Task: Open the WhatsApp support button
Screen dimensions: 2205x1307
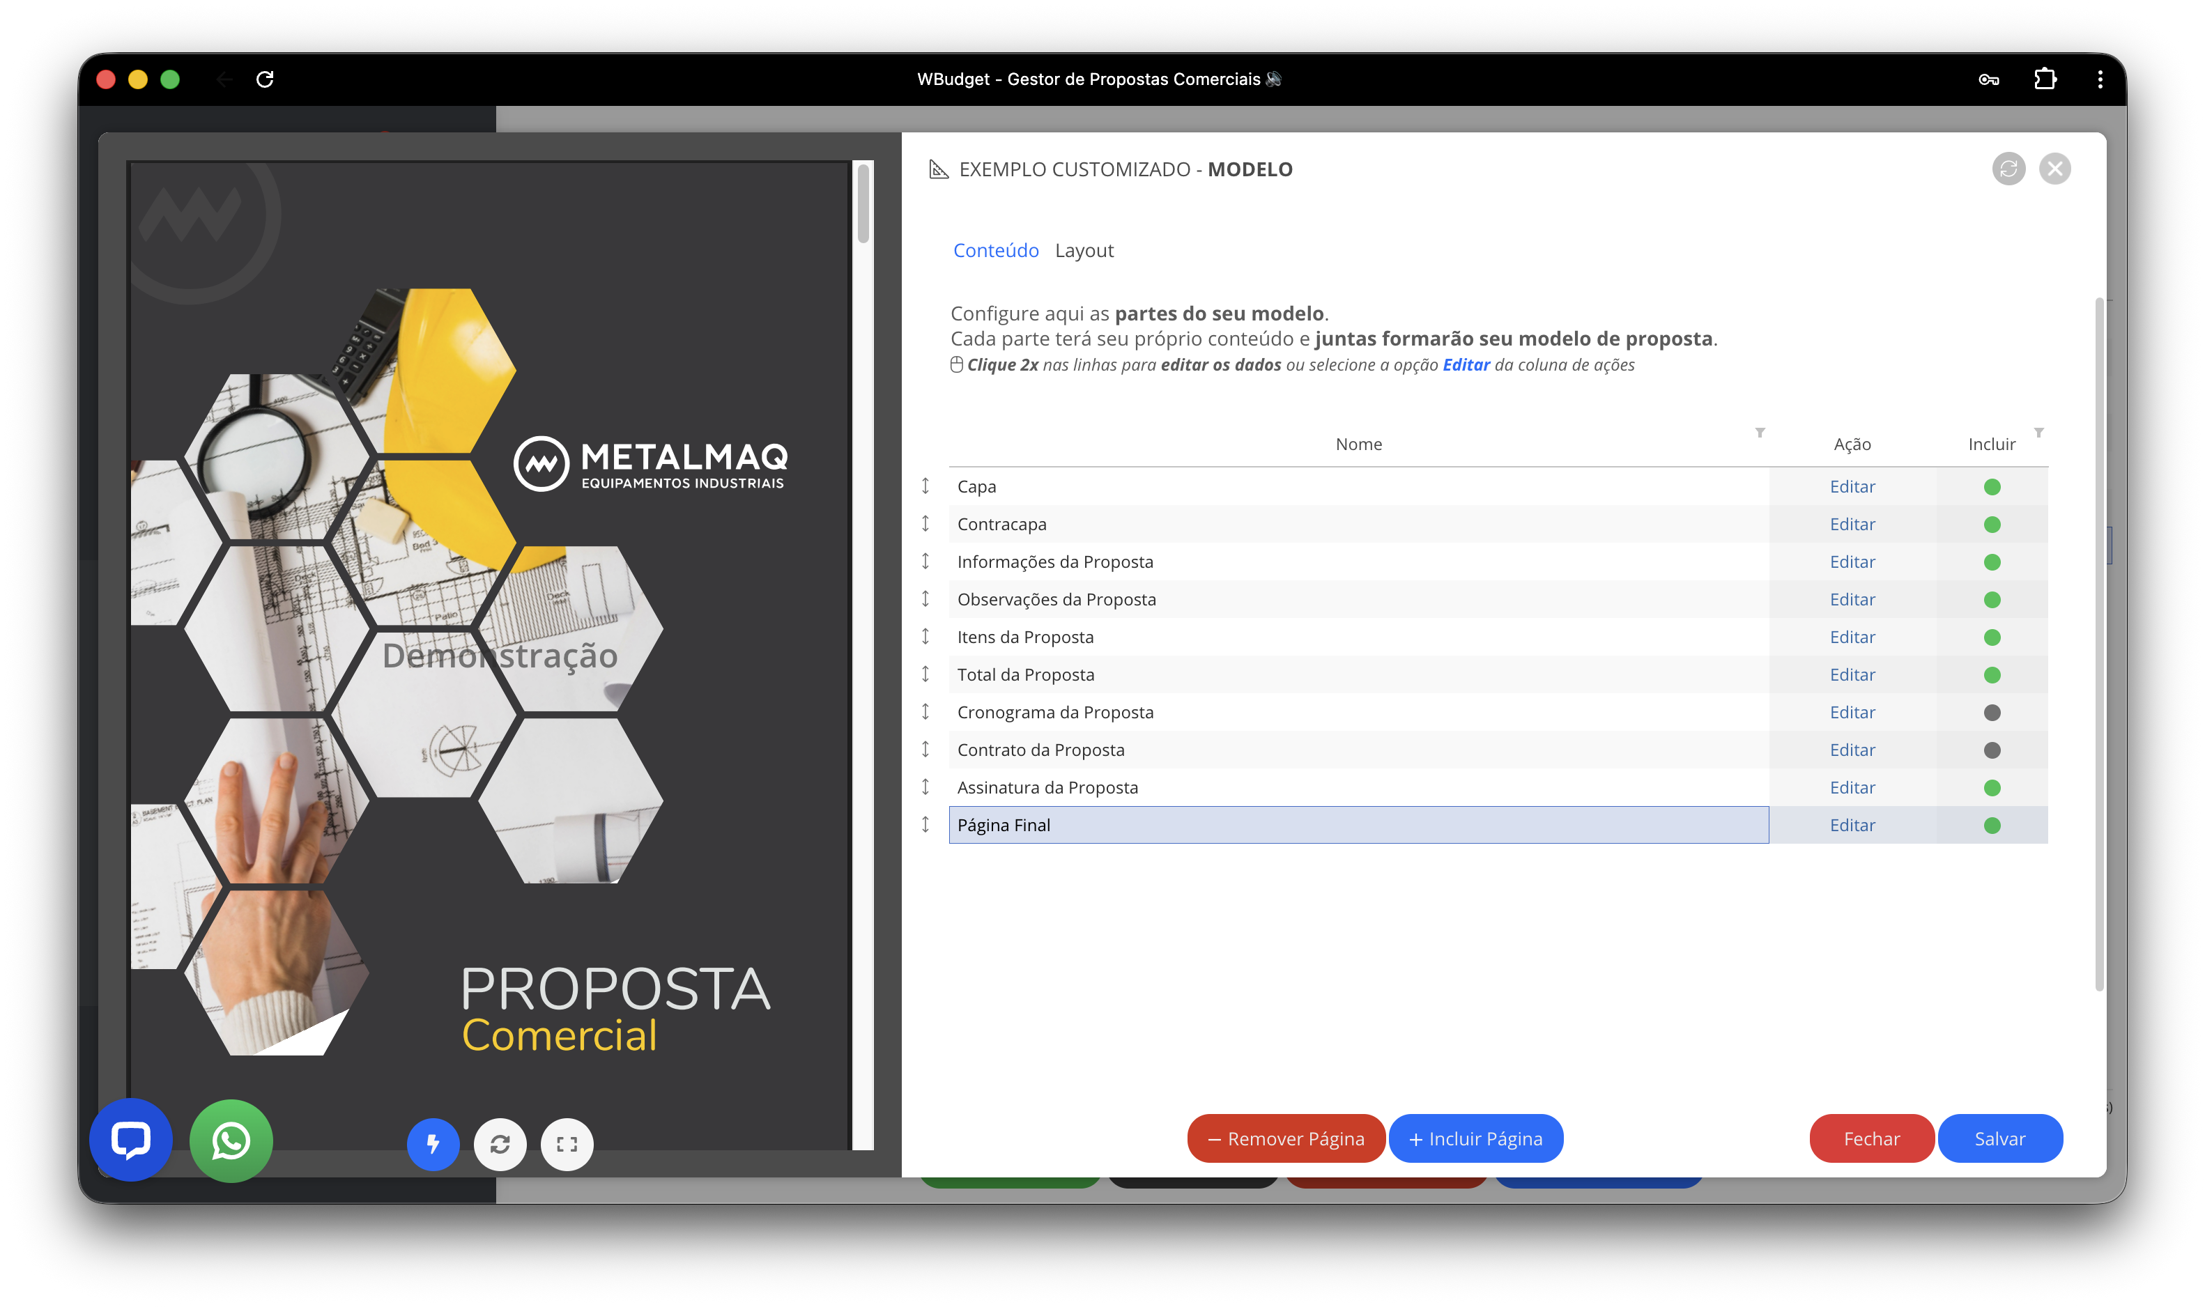Action: (x=231, y=1141)
